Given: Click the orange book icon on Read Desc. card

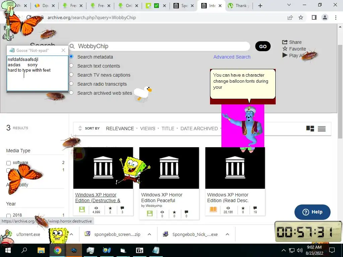Looking at the screenshot, I should click(213, 209).
